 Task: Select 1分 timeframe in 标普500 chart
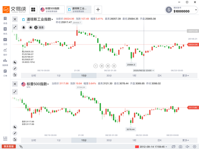click(x=59, y=140)
